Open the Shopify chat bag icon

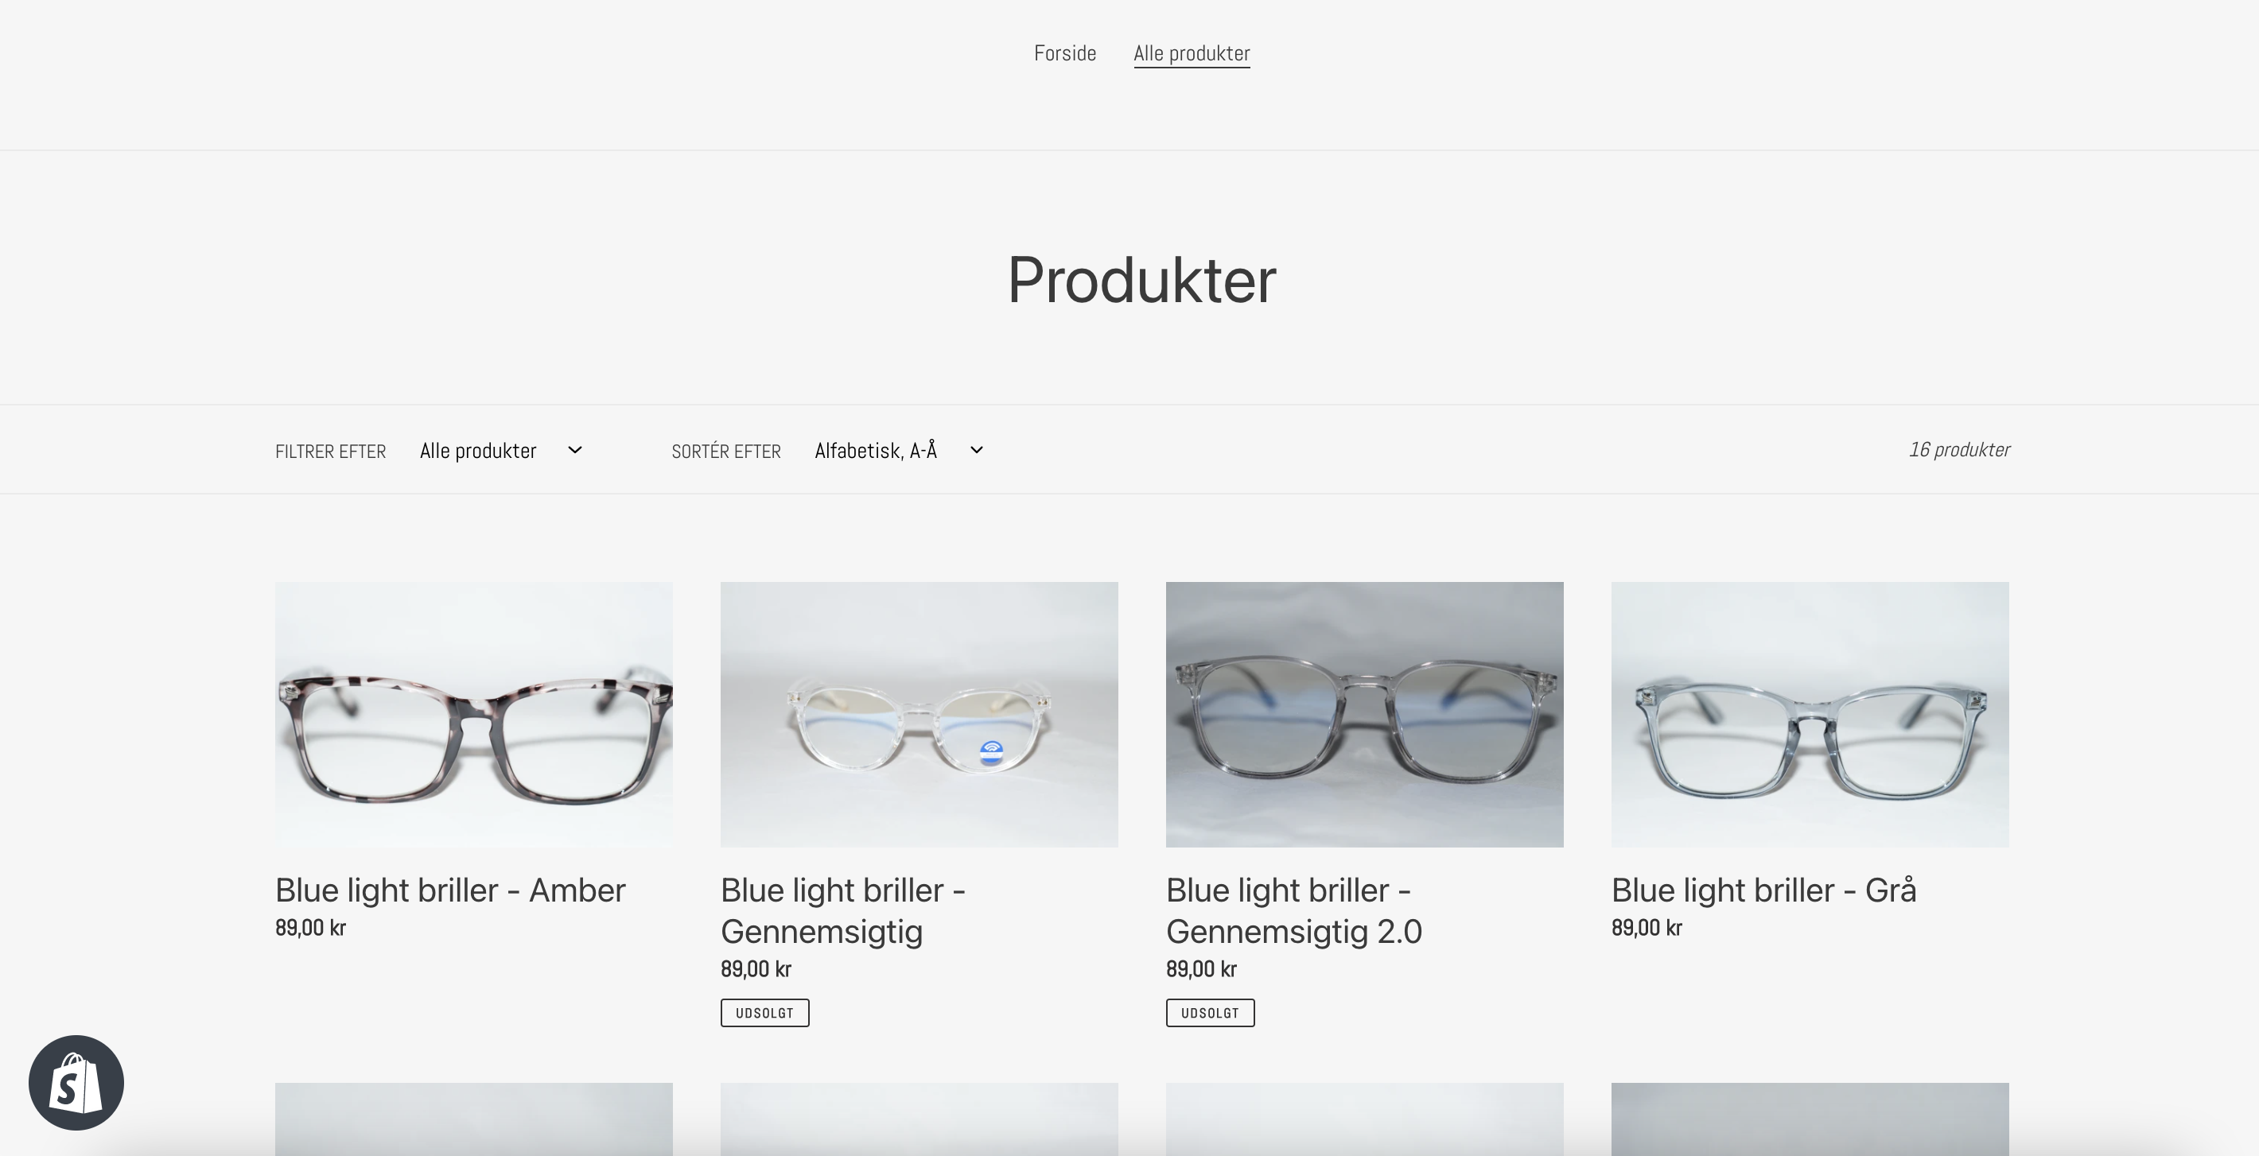(76, 1082)
